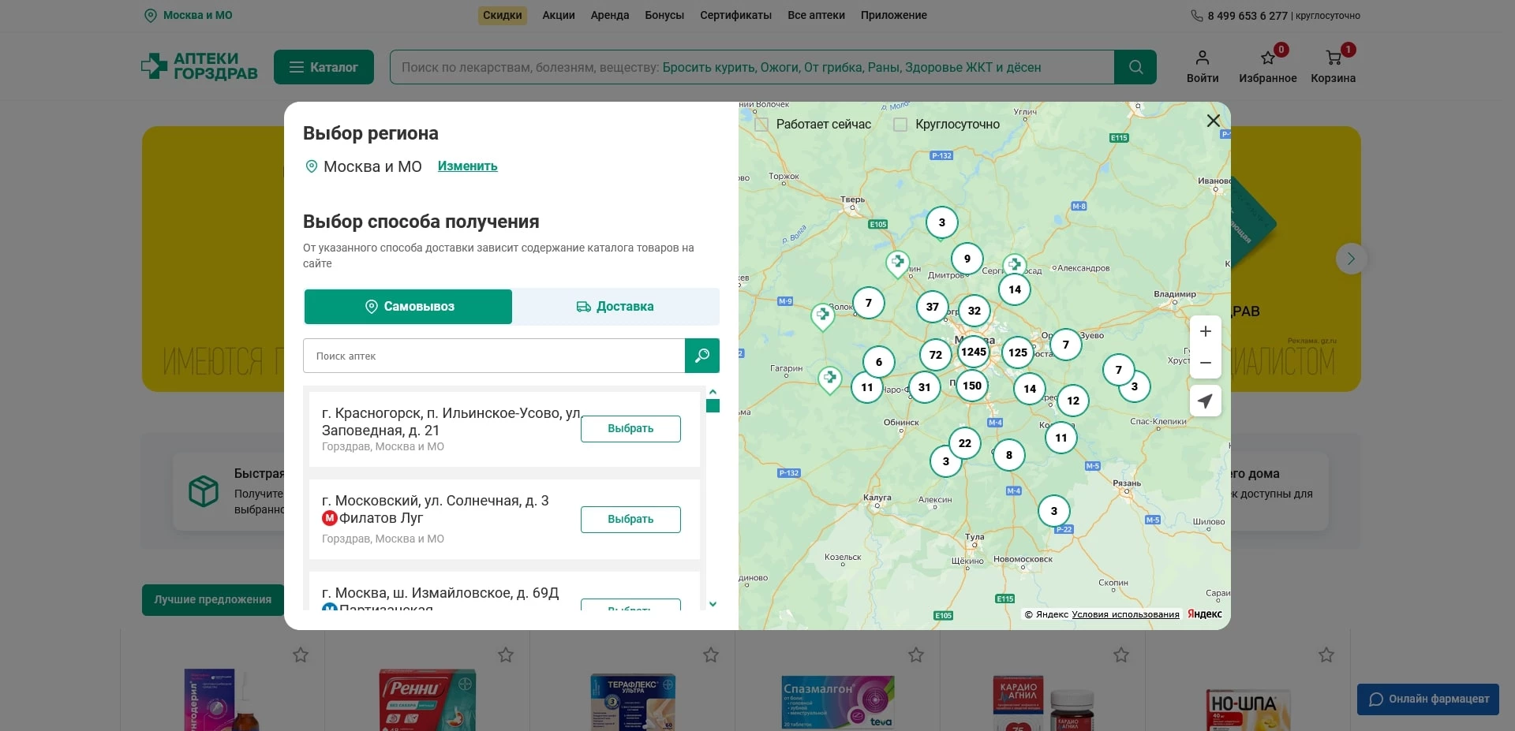The width and height of the screenshot is (1515, 731).
Task: Open the Избранное favorites star icon
Action: 1267,58
